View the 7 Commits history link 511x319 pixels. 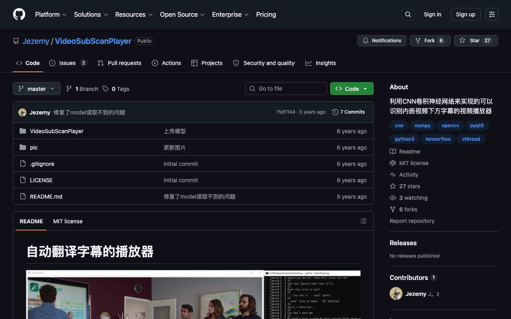pos(349,112)
